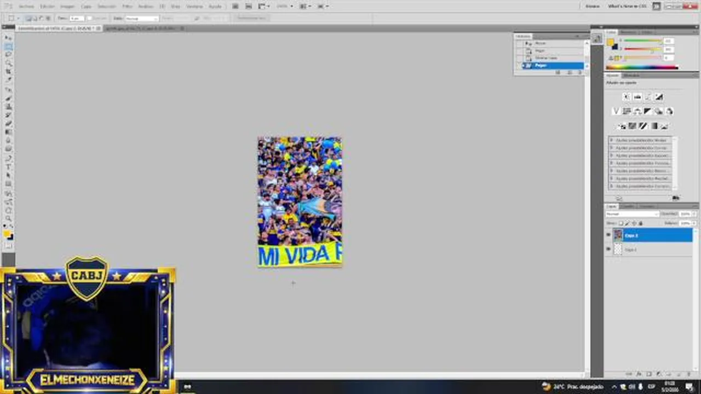701x394 pixels.
Task: Open the Imagen menu
Action: point(67,6)
